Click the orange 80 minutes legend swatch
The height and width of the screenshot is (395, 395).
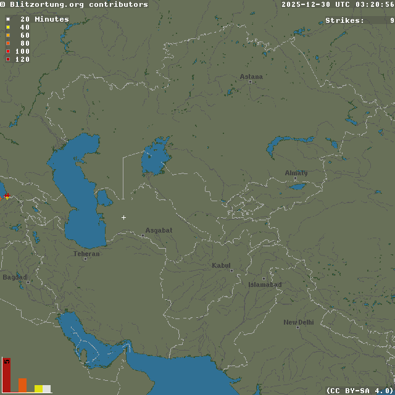click(8, 43)
